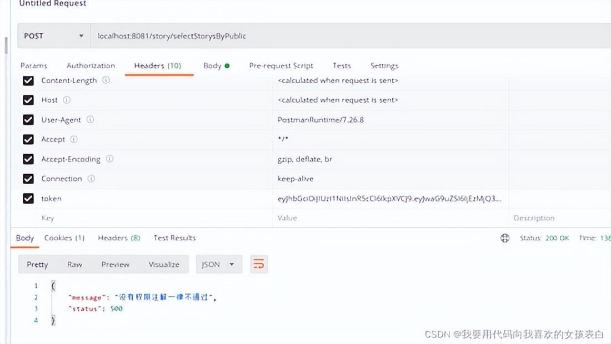Click the globe network icon near Status
The width and height of the screenshot is (611, 344).
tap(504, 238)
